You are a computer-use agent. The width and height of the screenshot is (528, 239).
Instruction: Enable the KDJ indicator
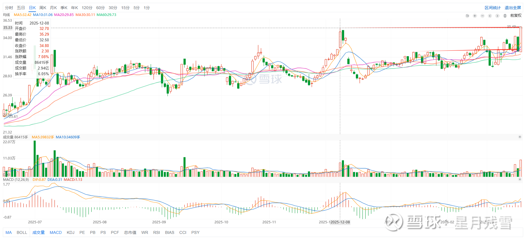pyautogui.click(x=70, y=232)
